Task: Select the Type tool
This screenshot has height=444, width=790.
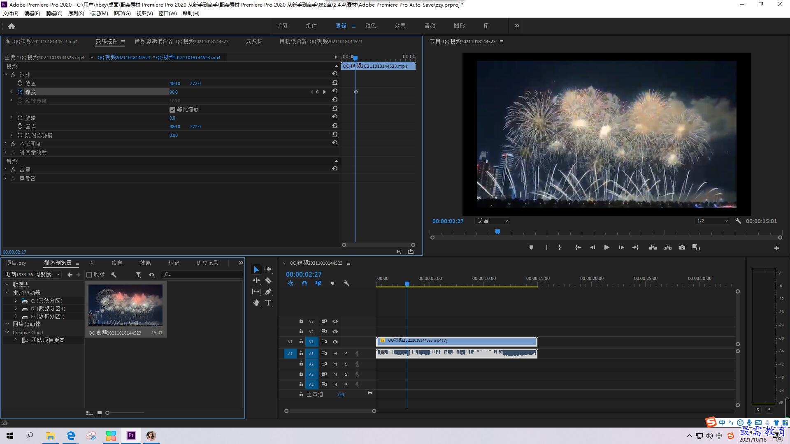Action: 268,303
